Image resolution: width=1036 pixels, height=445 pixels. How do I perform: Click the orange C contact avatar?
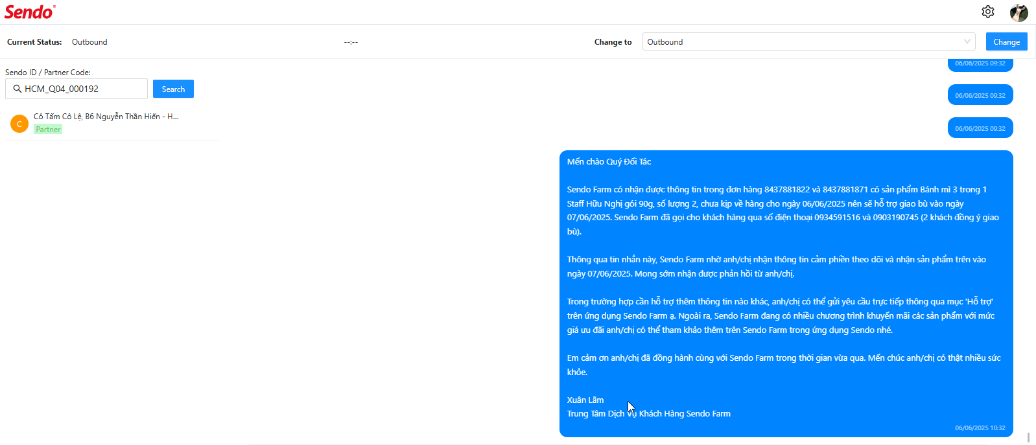tap(19, 124)
